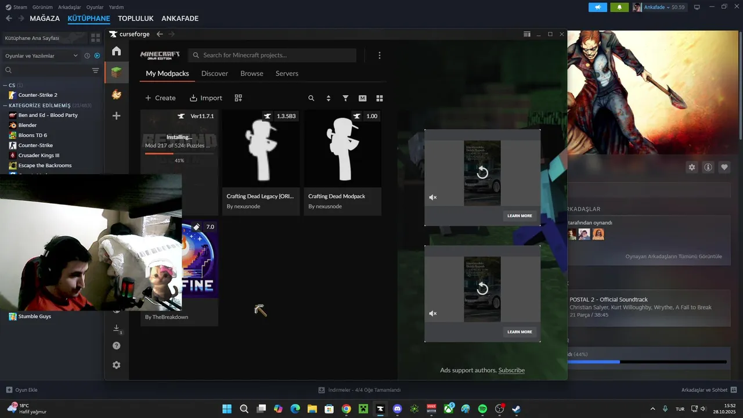Create a new modpack
Image resolution: width=743 pixels, height=418 pixels.
160,98
